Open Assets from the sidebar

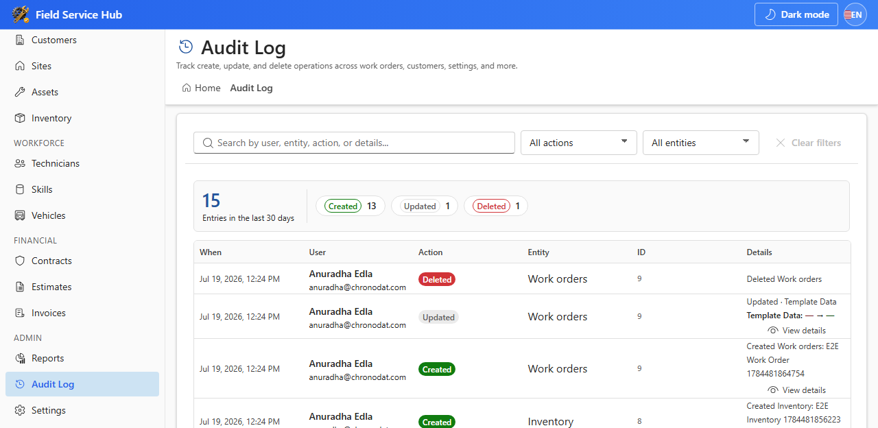click(x=82, y=92)
